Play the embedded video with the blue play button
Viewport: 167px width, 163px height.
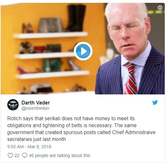point(83,51)
